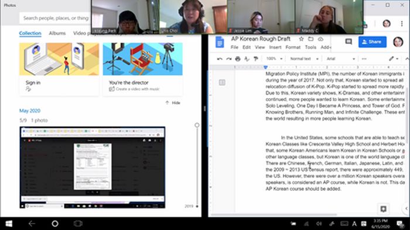Open the editing mode pencil dropdown
Viewport: 410px width, 230px height.
click(x=393, y=59)
